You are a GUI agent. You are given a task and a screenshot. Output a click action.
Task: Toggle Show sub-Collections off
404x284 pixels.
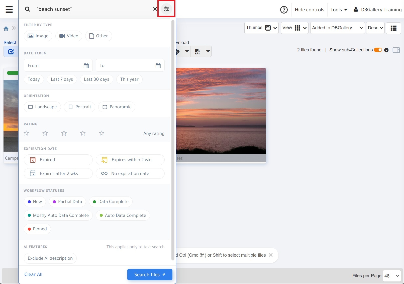coord(378,50)
